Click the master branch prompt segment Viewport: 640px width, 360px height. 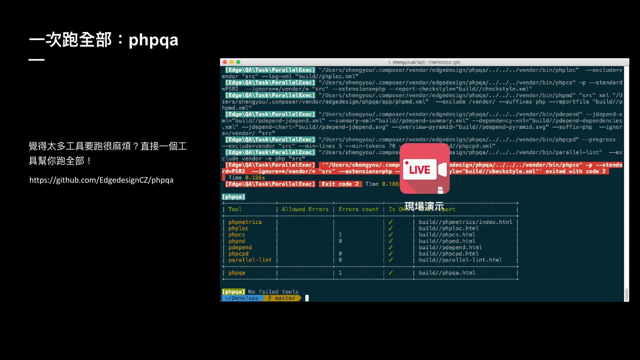coord(285,298)
